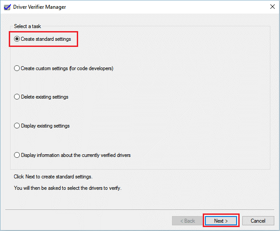Screen dimensions: 280x231
Task: Click the 'Driver Verifier Manager' title text
Action: (39, 7)
